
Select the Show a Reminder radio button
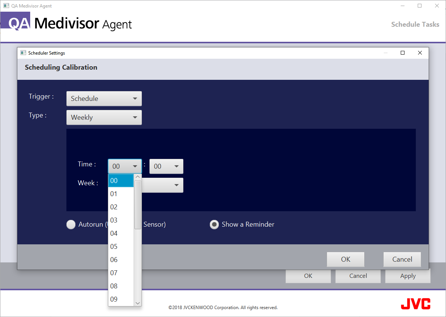pos(214,224)
